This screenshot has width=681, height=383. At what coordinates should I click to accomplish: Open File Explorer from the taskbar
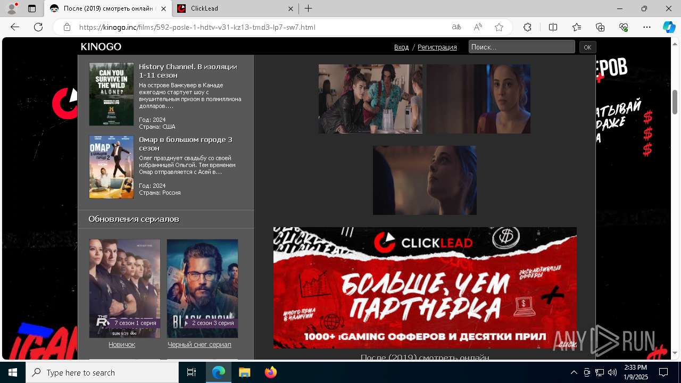pyautogui.click(x=244, y=372)
